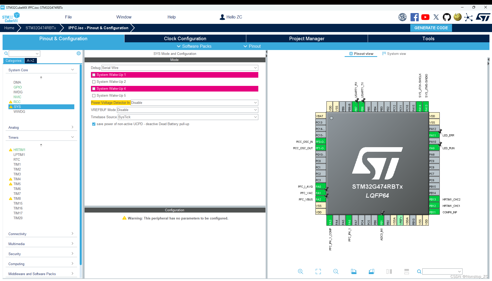Open the Debug mode dropdown
This screenshot has height=281, width=492.
255,68
